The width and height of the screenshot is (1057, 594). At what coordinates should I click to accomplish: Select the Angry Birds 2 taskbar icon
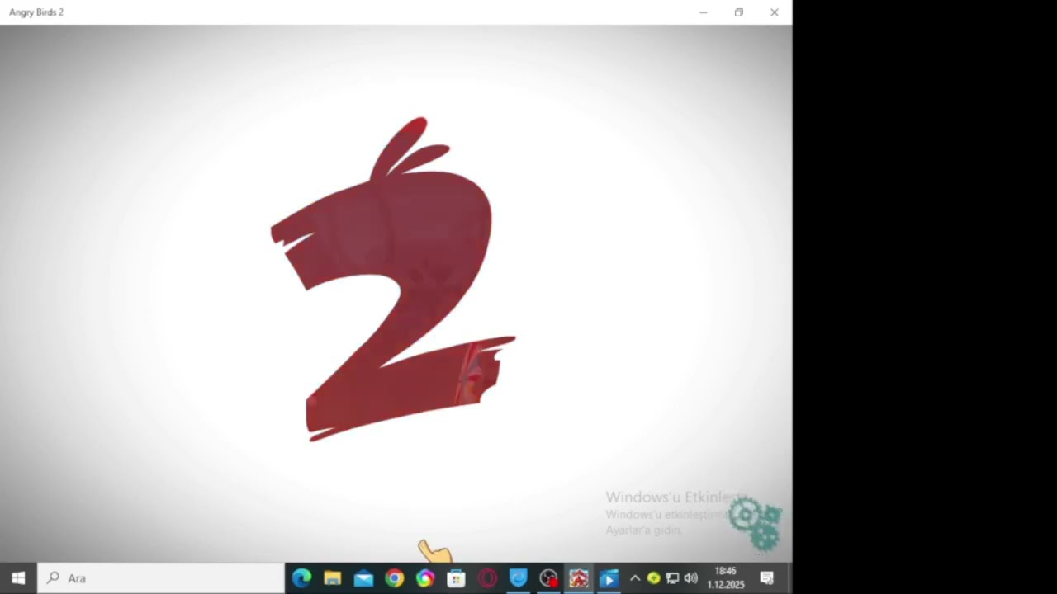click(x=579, y=578)
